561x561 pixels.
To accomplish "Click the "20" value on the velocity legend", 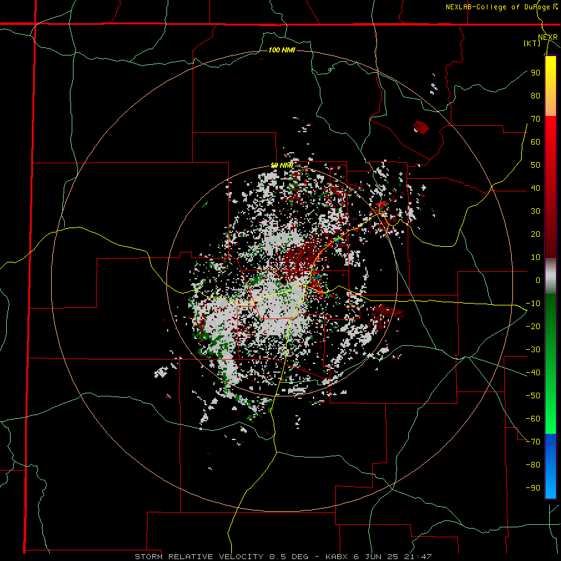I will (x=535, y=234).
